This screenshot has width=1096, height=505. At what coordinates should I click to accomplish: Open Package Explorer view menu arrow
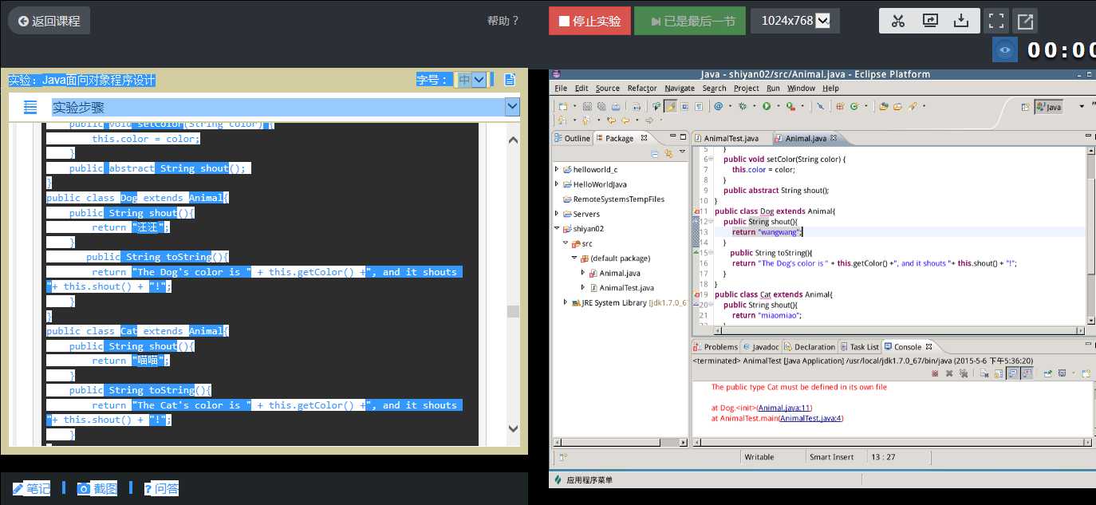coord(682,152)
